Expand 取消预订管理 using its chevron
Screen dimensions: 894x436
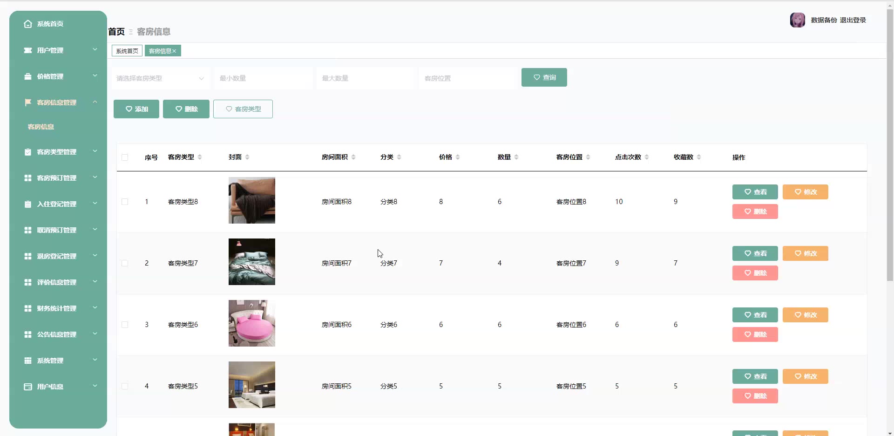click(95, 229)
